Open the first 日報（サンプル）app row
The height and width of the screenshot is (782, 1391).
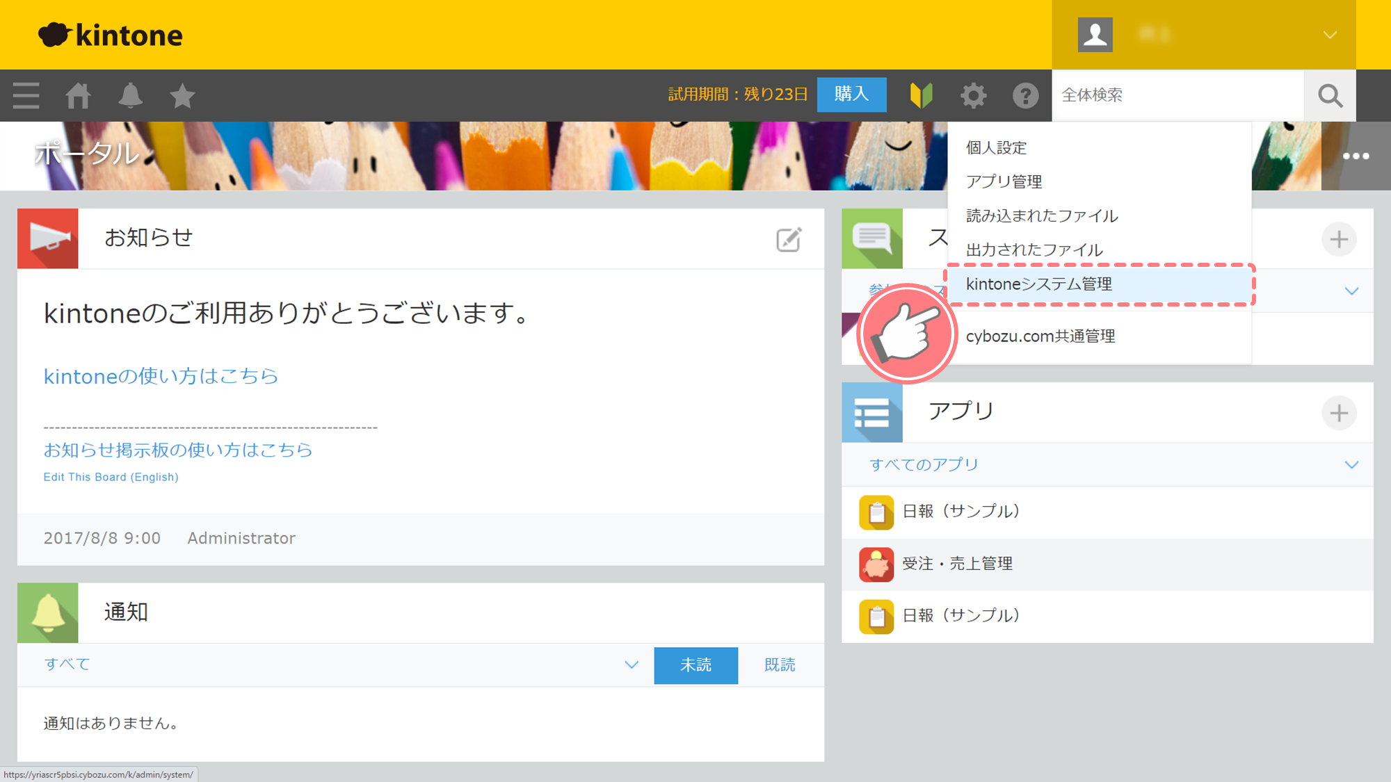tap(1107, 512)
